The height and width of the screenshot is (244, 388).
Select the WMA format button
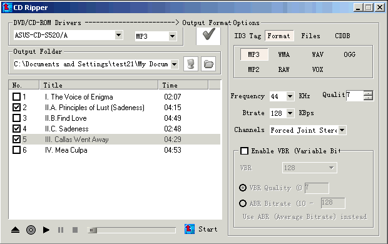[x=284, y=54]
